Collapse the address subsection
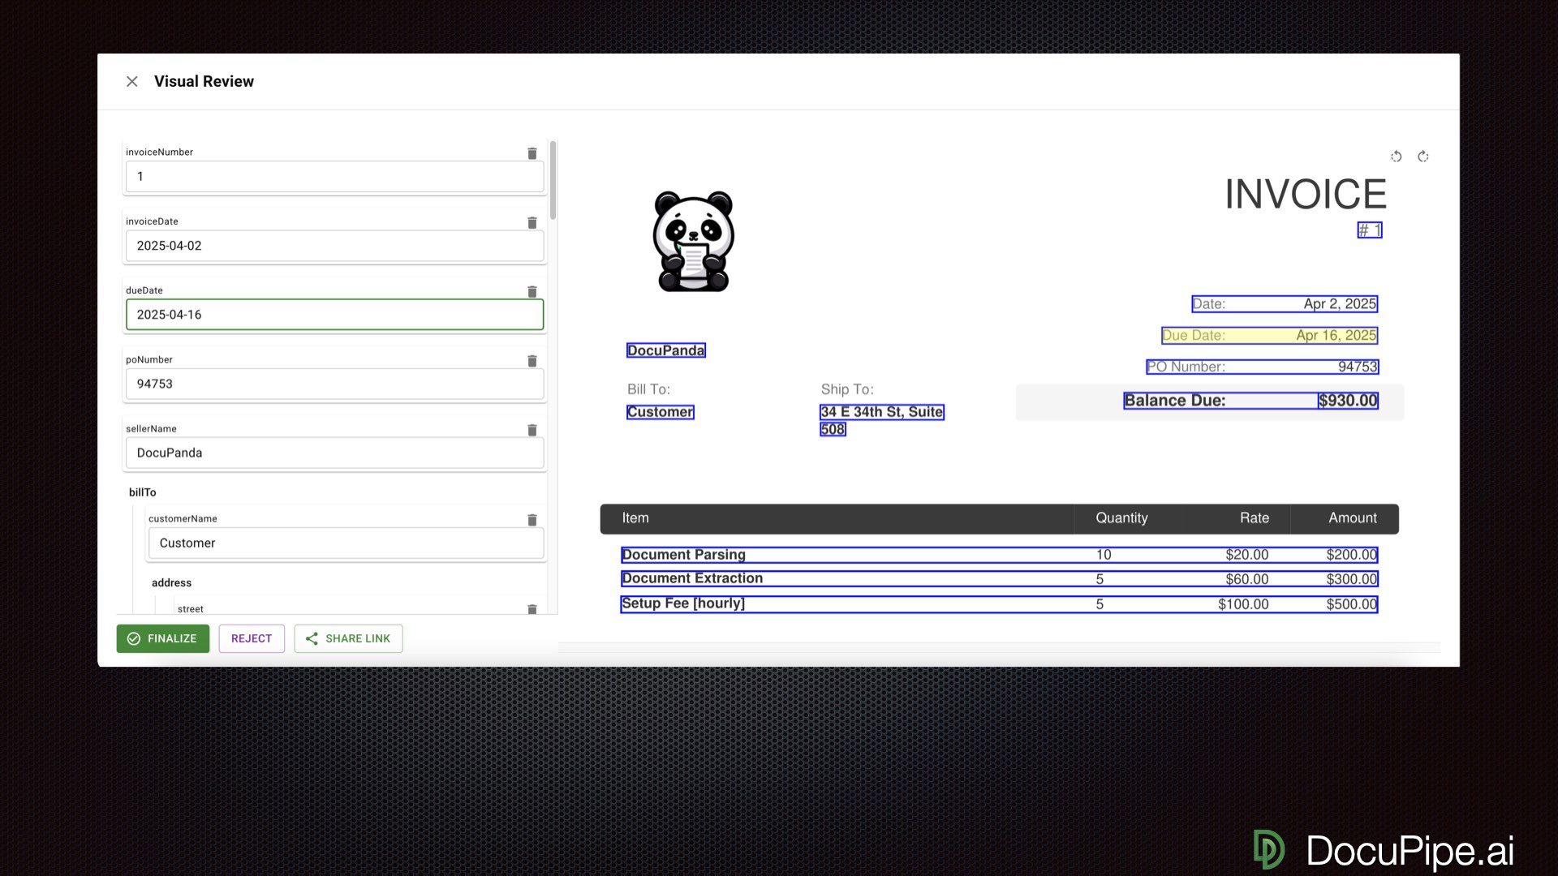Image resolution: width=1558 pixels, height=876 pixels. pos(171,582)
